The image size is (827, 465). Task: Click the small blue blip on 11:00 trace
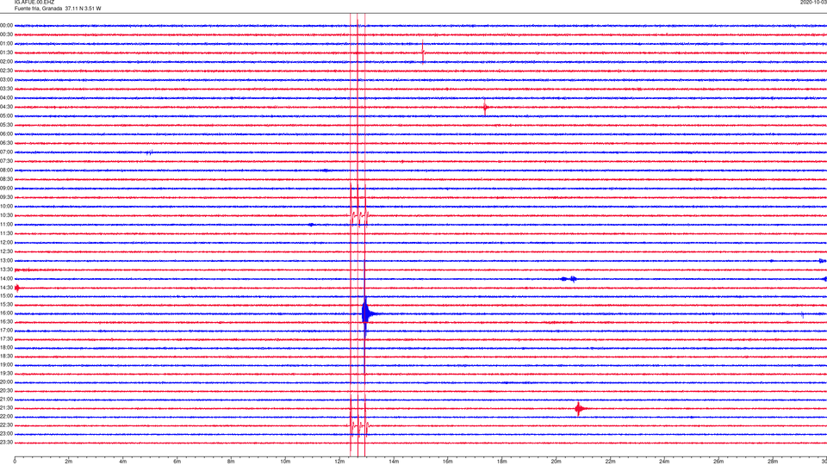[x=311, y=225]
